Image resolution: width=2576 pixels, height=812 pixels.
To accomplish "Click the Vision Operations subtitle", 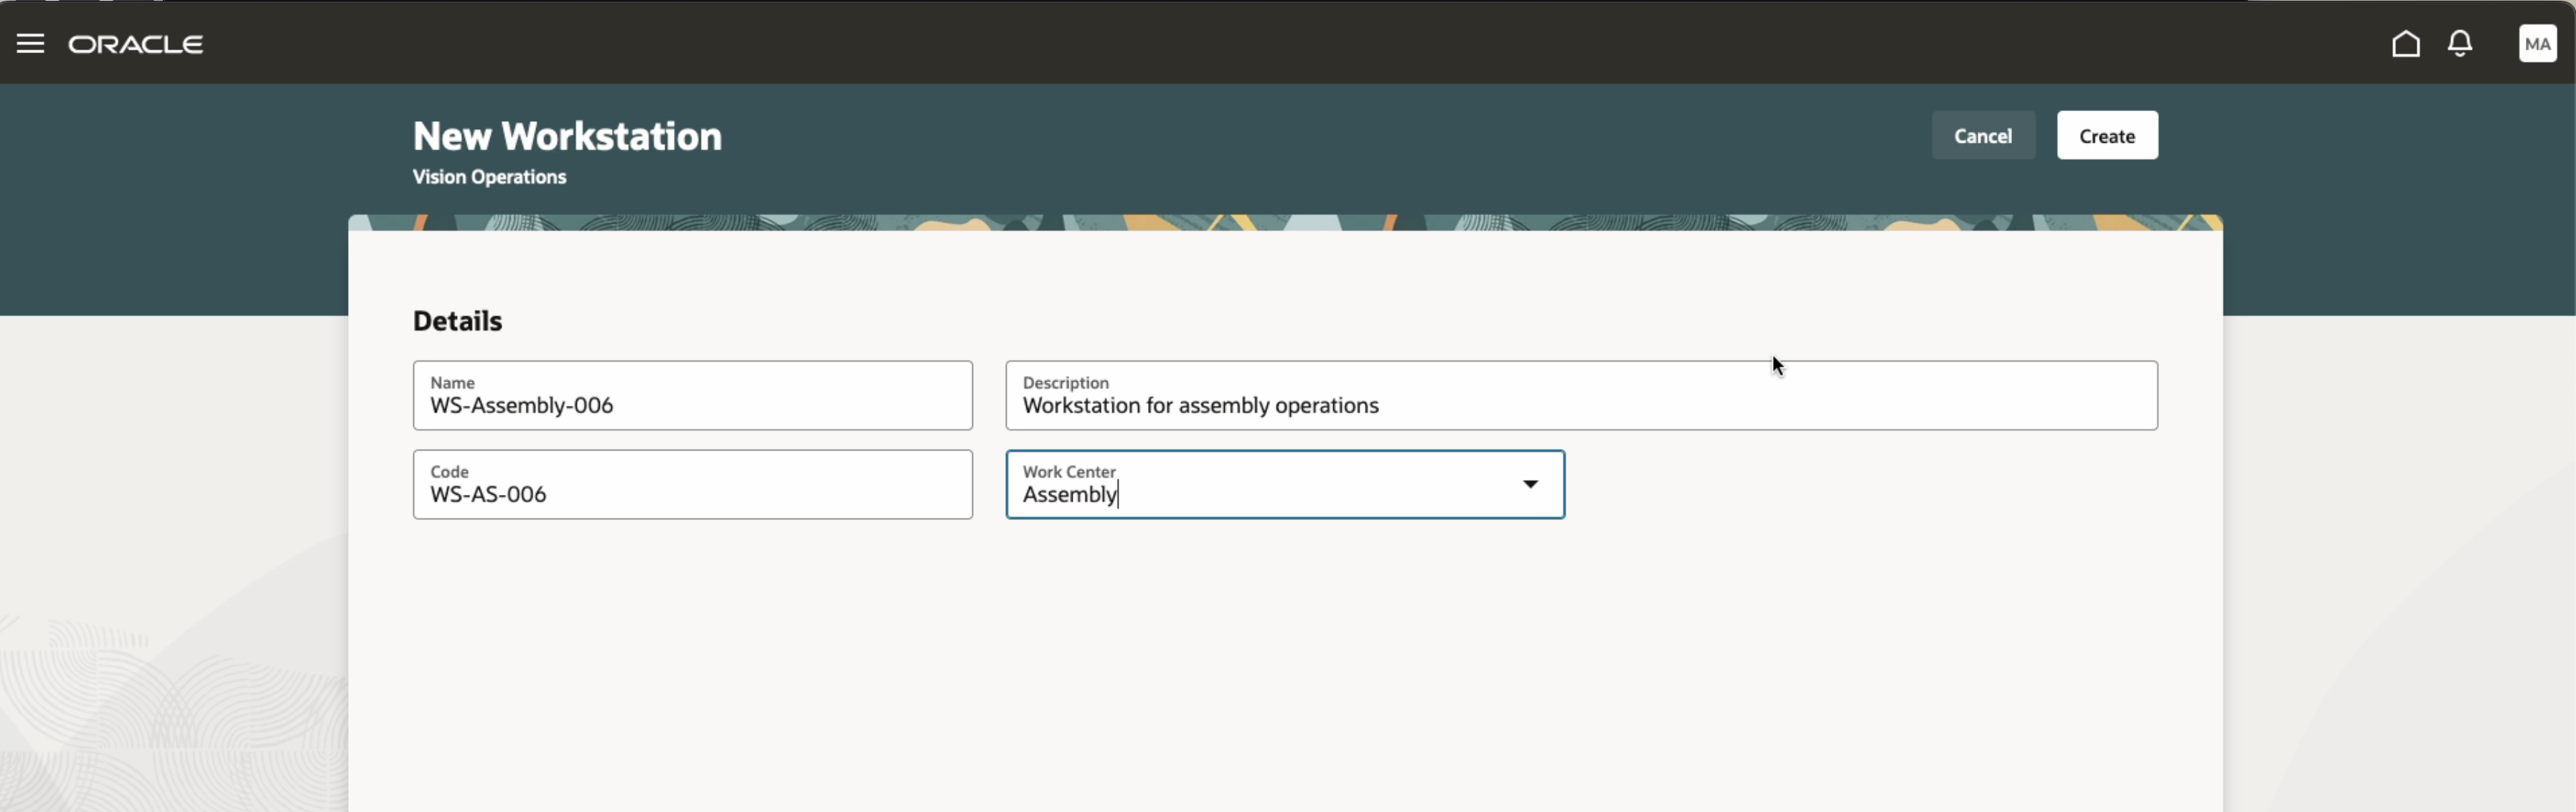I will 489,177.
